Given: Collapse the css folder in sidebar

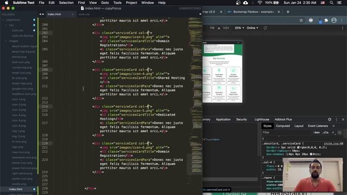Looking at the screenshot, I should (x=6, y=25).
